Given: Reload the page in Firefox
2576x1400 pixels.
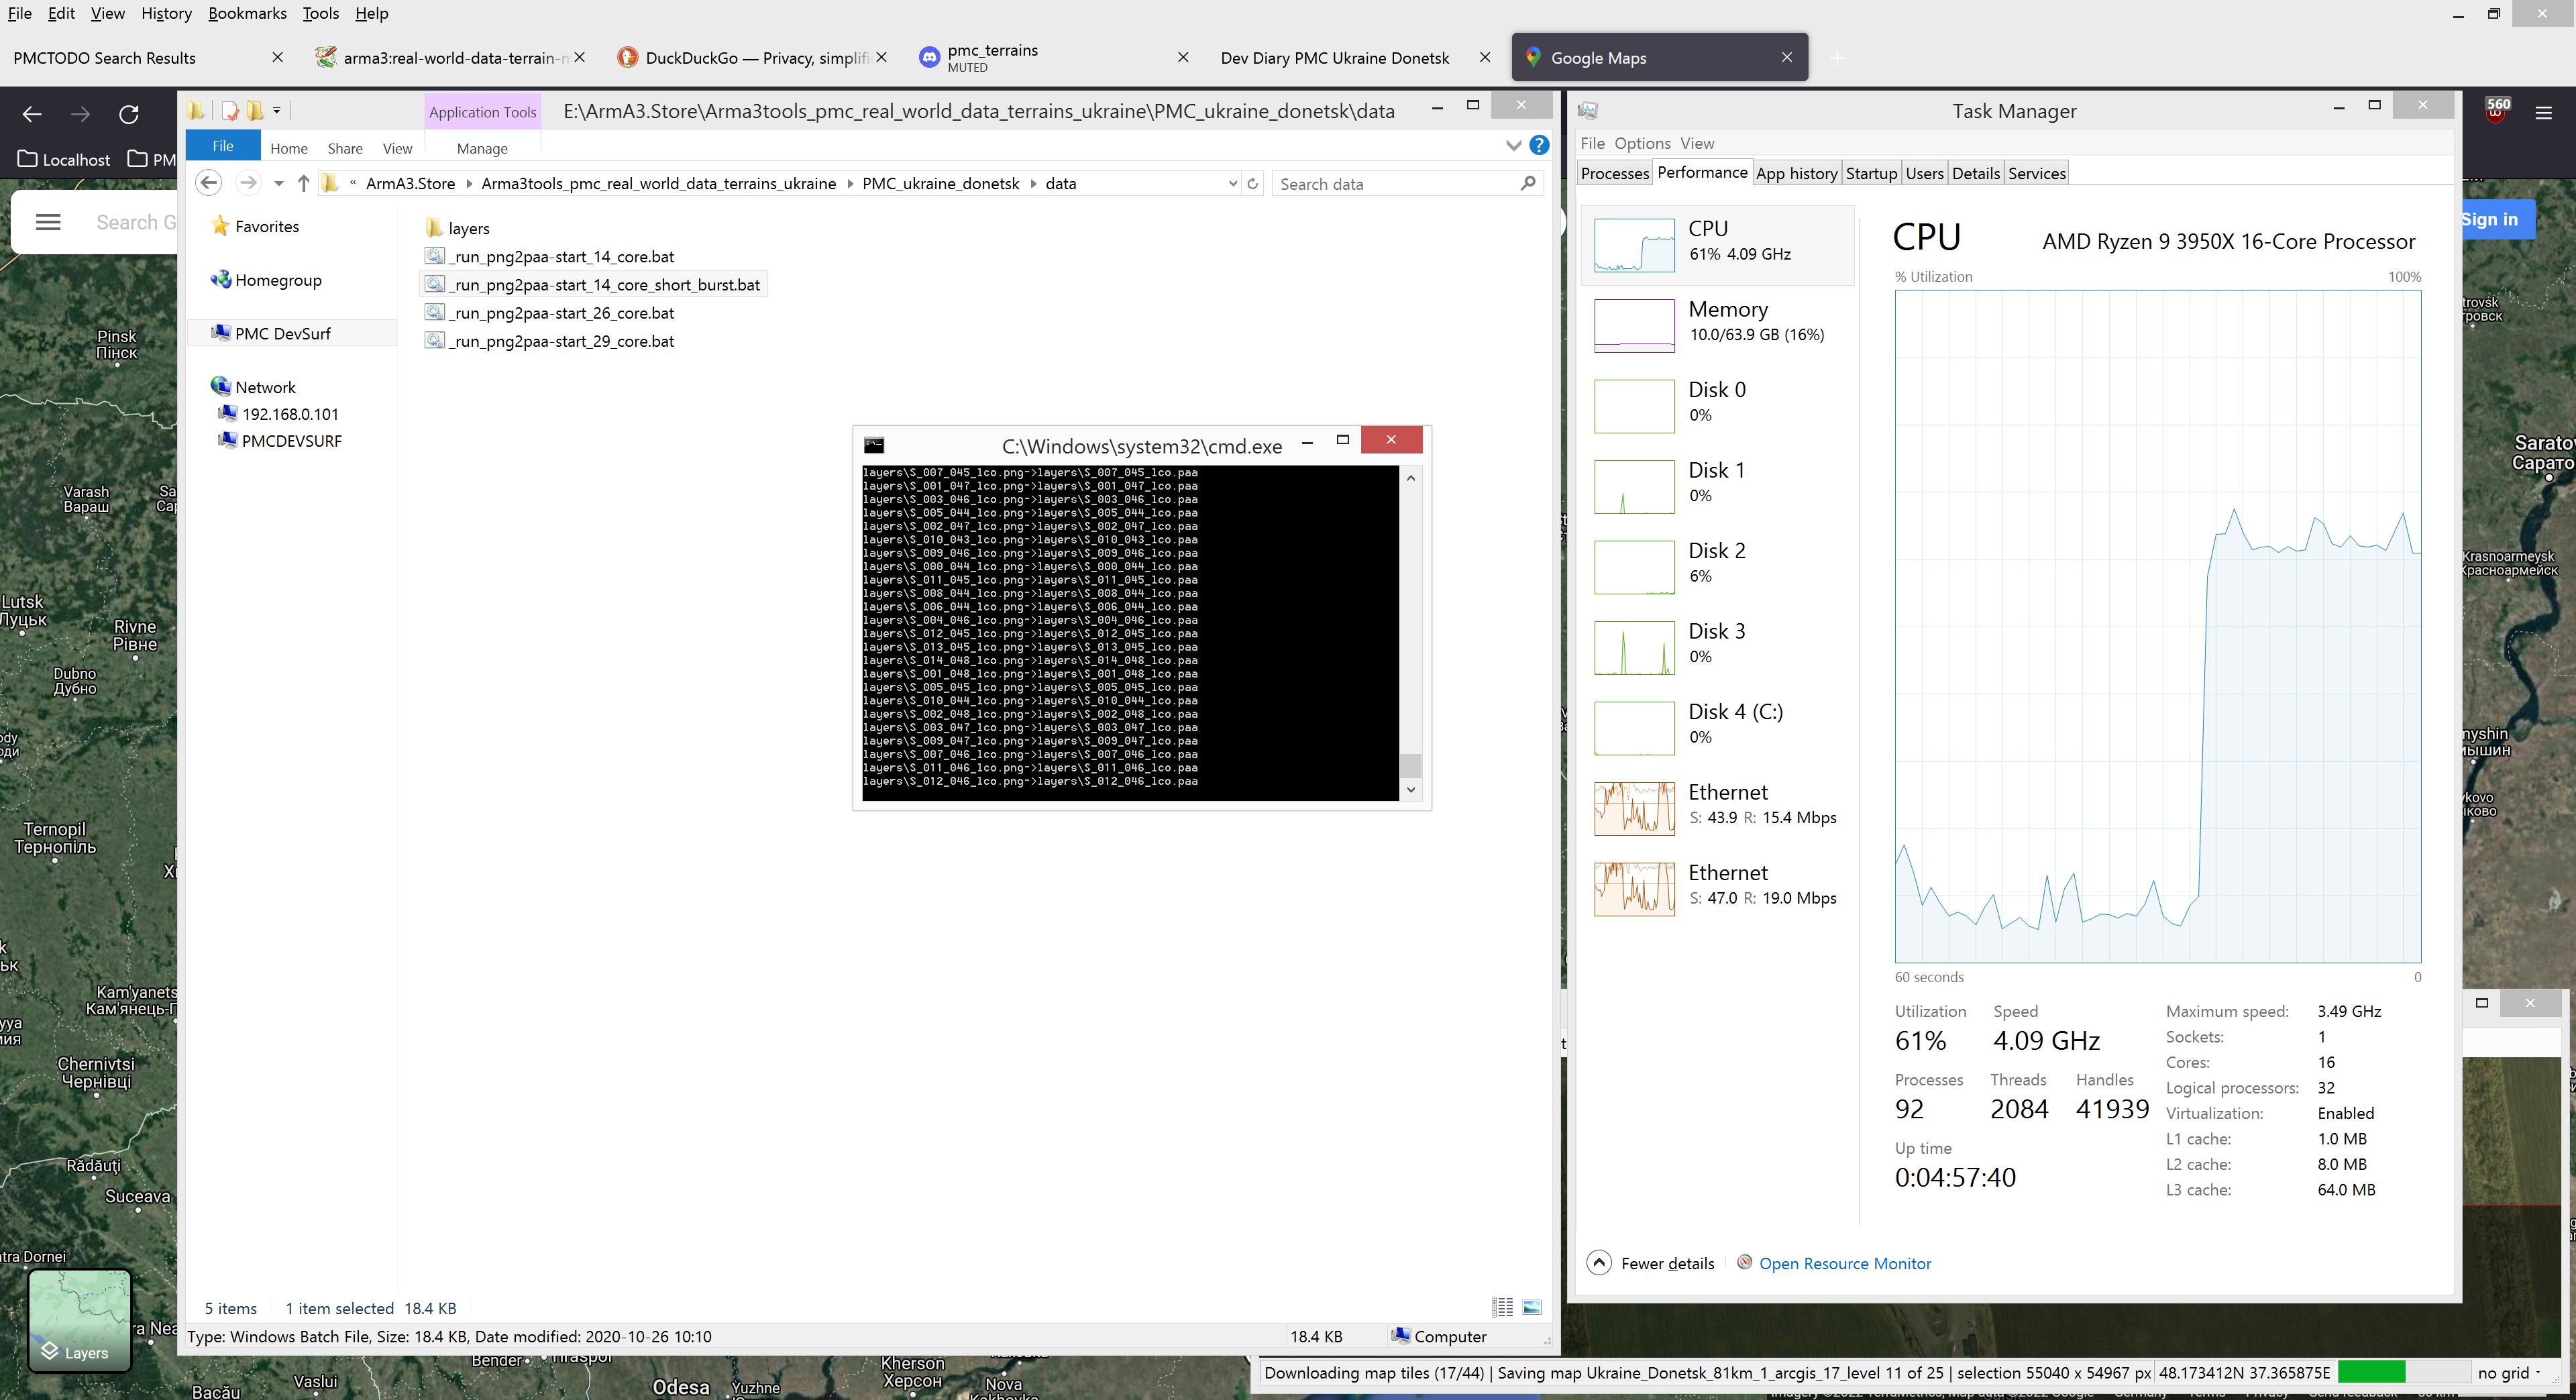Looking at the screenshot, I should point(129,114).
